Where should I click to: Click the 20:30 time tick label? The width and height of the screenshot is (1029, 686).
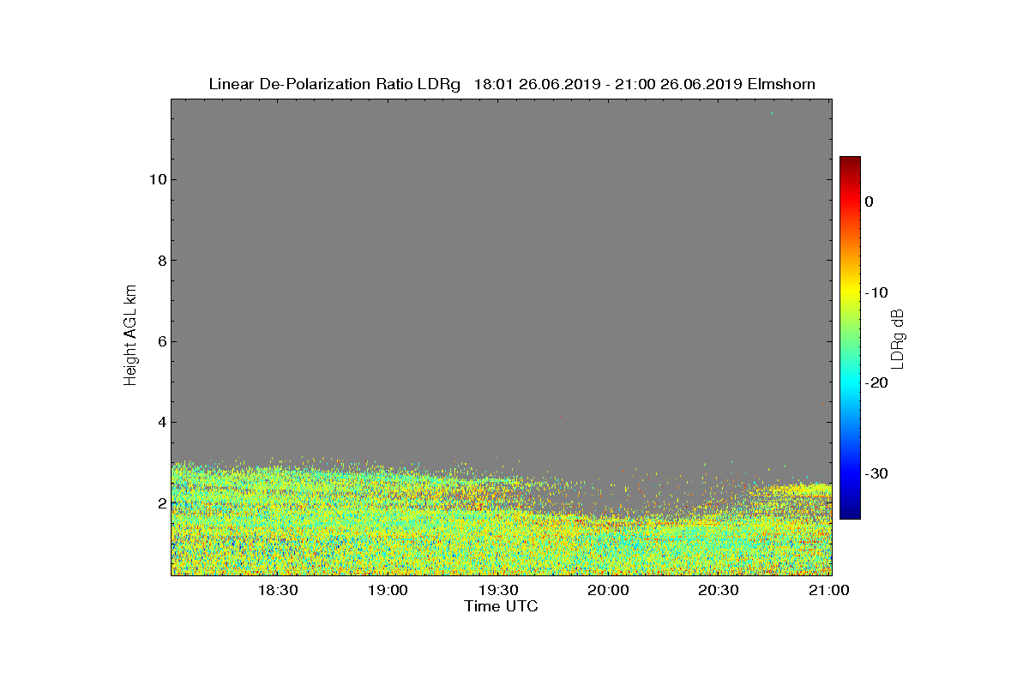point(719,591)
